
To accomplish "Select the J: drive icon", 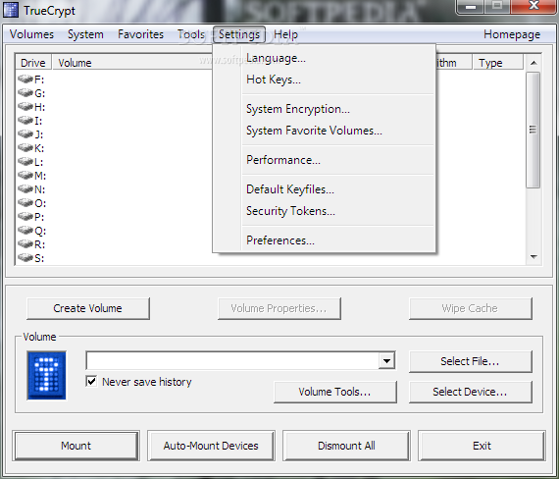I will coord(25,133).
